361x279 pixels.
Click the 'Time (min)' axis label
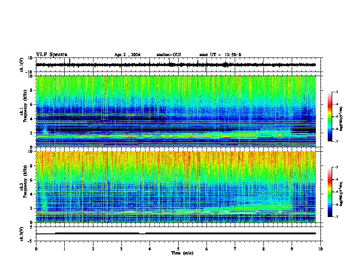pos(182,253)
